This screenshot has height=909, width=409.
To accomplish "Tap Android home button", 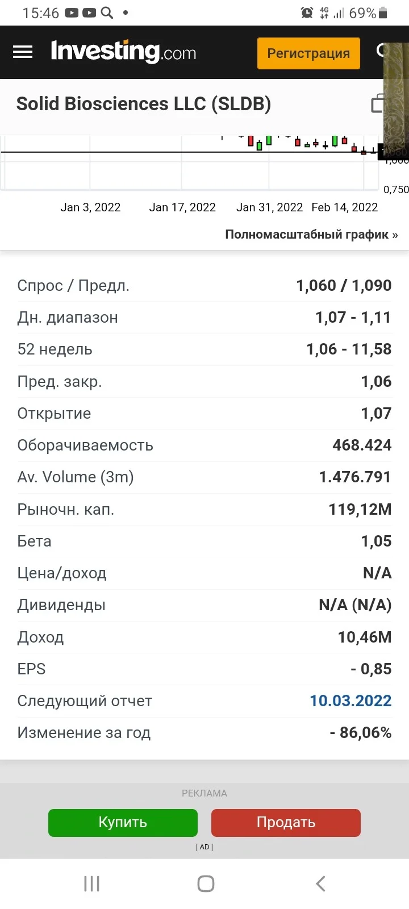I will (x=206, y=883).
